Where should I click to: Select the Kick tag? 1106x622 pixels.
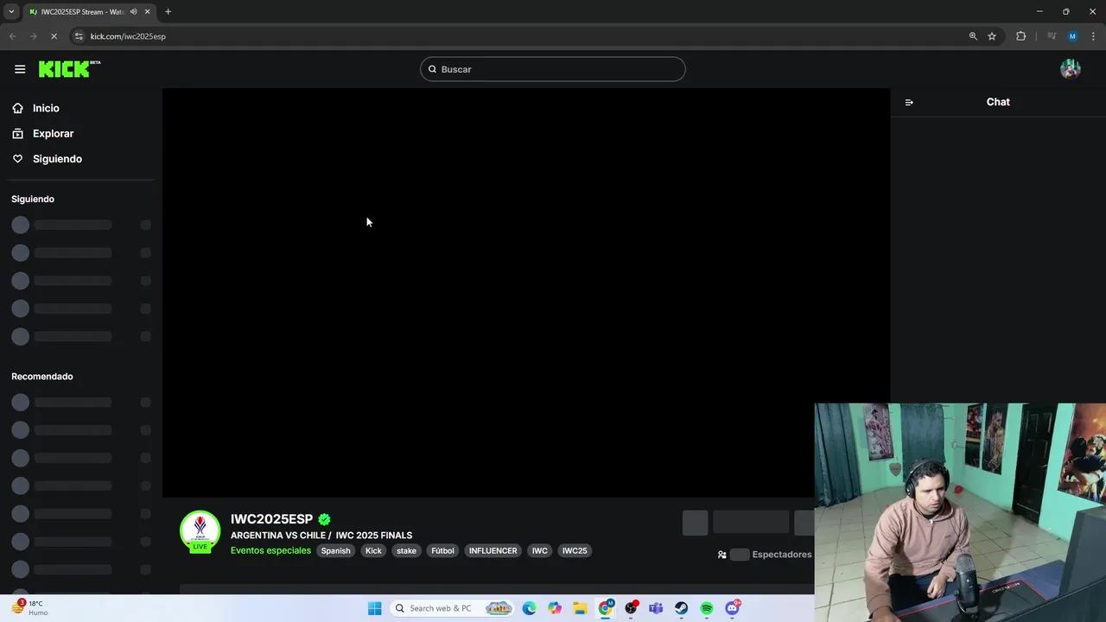[x=373, y=550]
